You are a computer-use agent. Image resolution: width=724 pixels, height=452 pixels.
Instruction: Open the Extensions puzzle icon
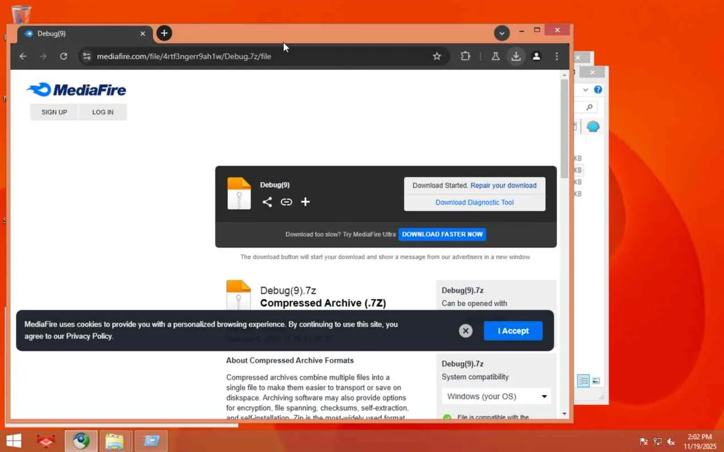pos(466,56)
